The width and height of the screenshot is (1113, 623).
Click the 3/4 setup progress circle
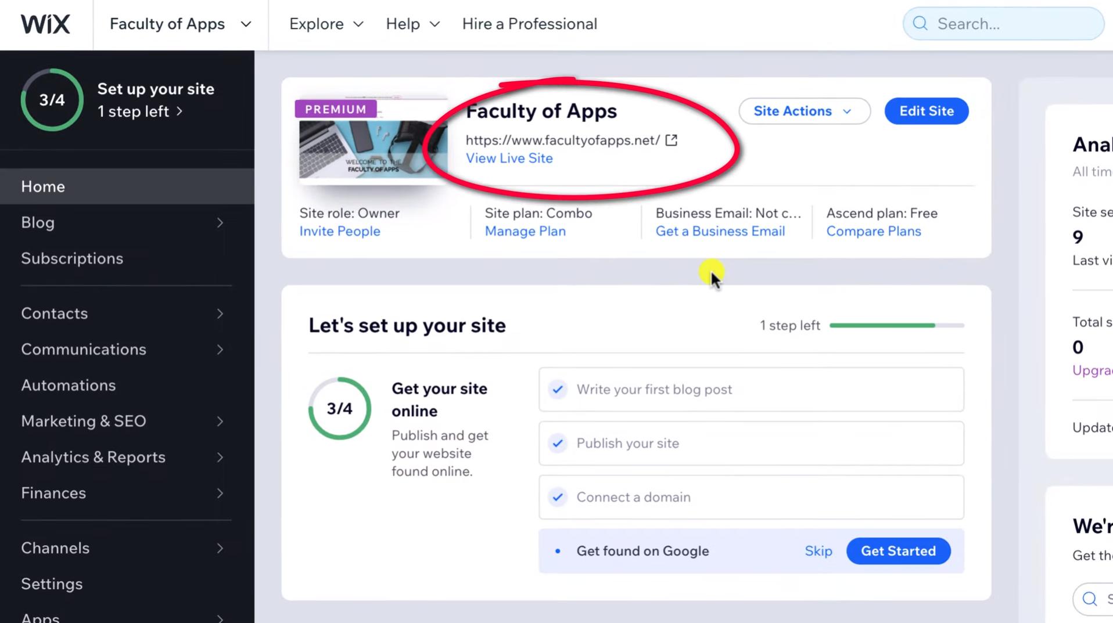(52, 99)
